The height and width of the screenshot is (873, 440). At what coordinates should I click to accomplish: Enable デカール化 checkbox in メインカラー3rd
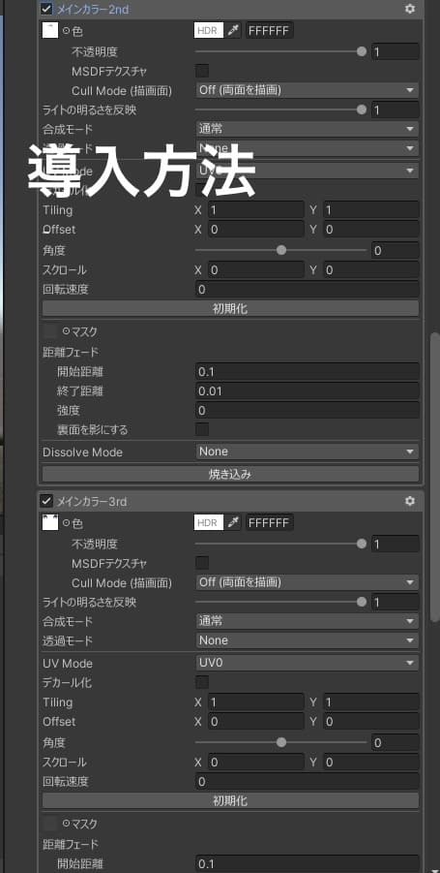click(202, 682)
